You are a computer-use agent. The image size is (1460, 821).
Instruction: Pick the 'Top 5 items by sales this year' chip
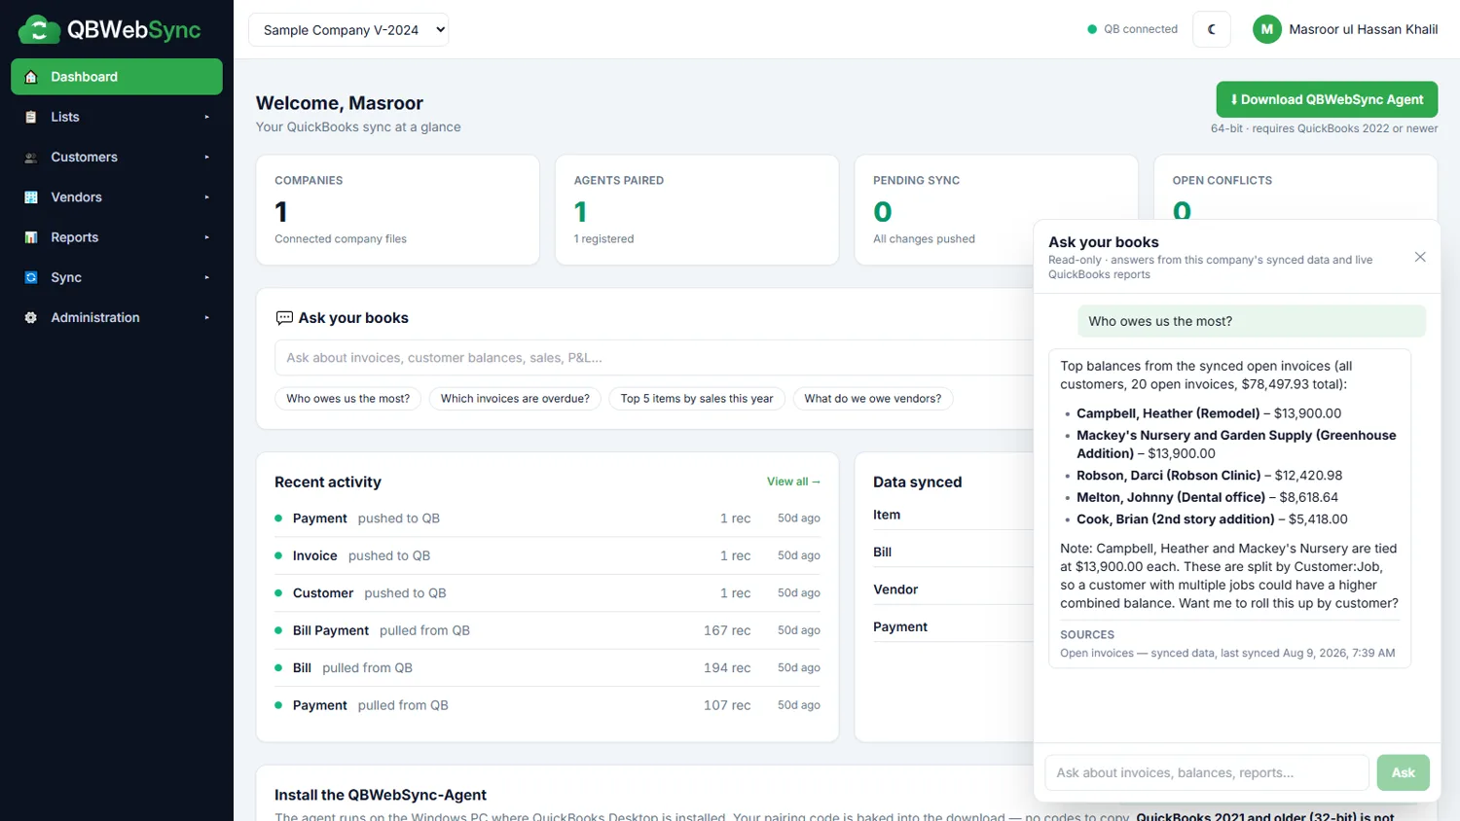697,399
